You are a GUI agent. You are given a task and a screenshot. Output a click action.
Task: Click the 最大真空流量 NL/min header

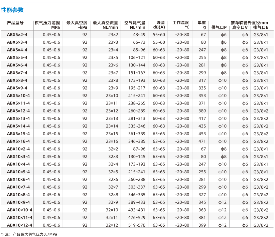105,25
